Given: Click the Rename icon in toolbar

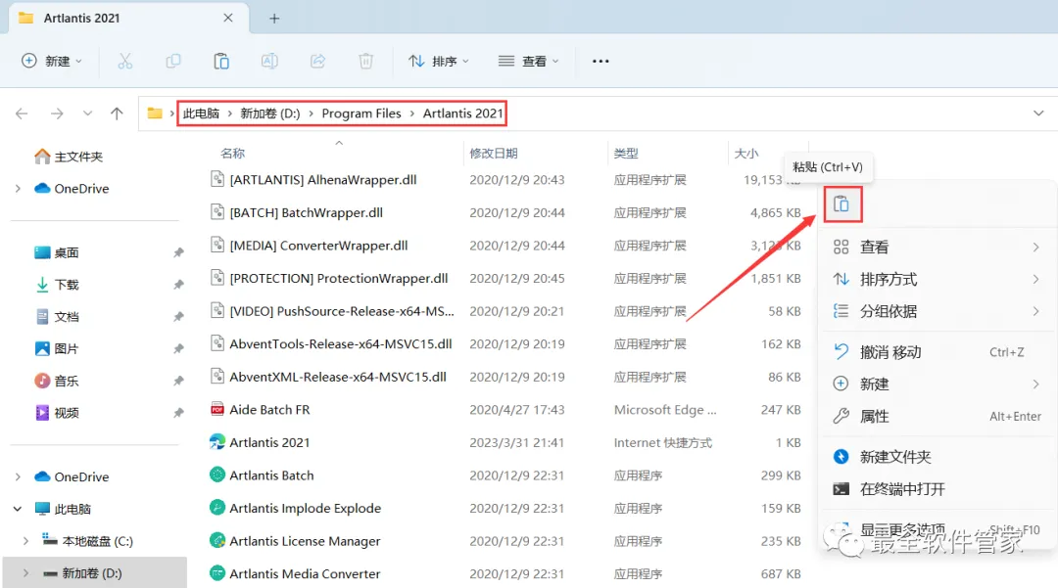Looking at the screenshot, I should pyautogui.click(x=269, y=62).
